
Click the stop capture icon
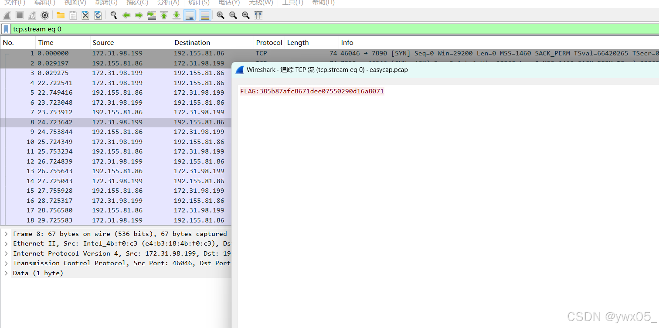(19, 15)
